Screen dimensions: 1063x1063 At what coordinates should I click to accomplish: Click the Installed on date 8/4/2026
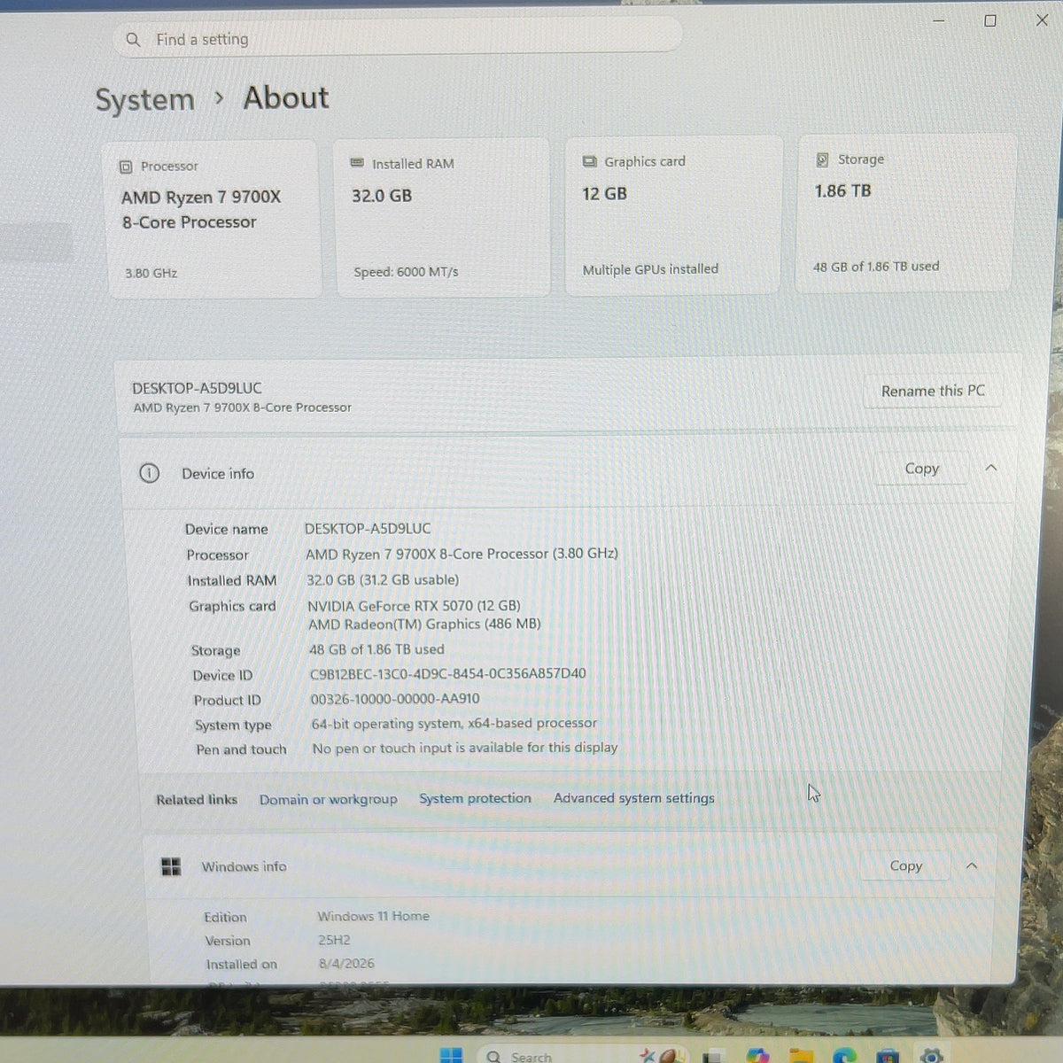point(346,963)
